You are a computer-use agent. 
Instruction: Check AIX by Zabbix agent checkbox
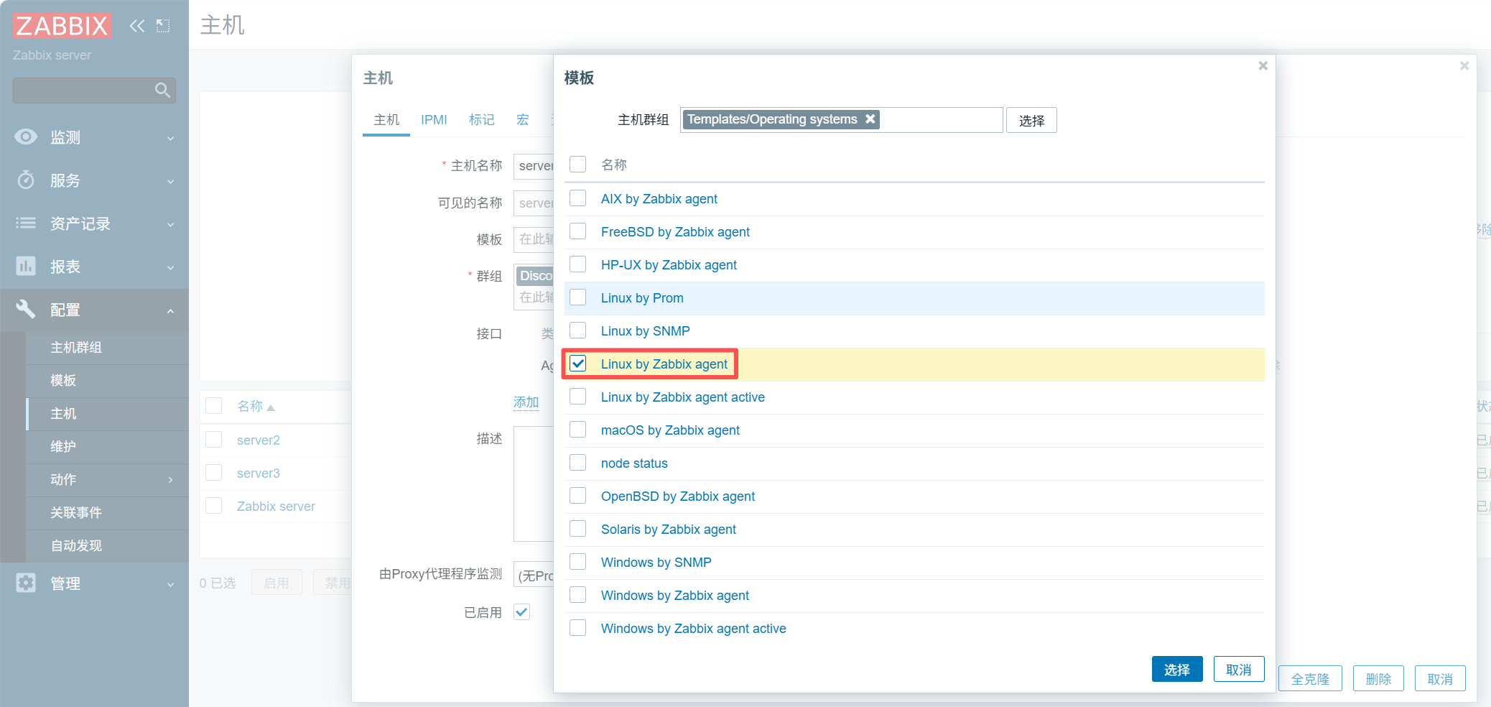click(x=578, y=198)
